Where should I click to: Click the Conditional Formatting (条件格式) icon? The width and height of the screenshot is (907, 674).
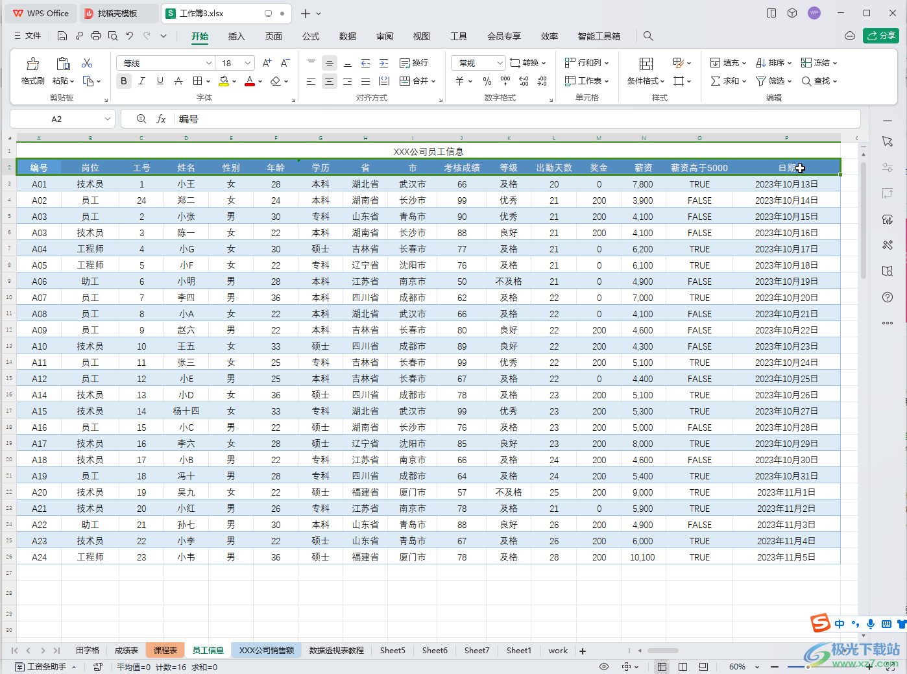pos(646,64)
